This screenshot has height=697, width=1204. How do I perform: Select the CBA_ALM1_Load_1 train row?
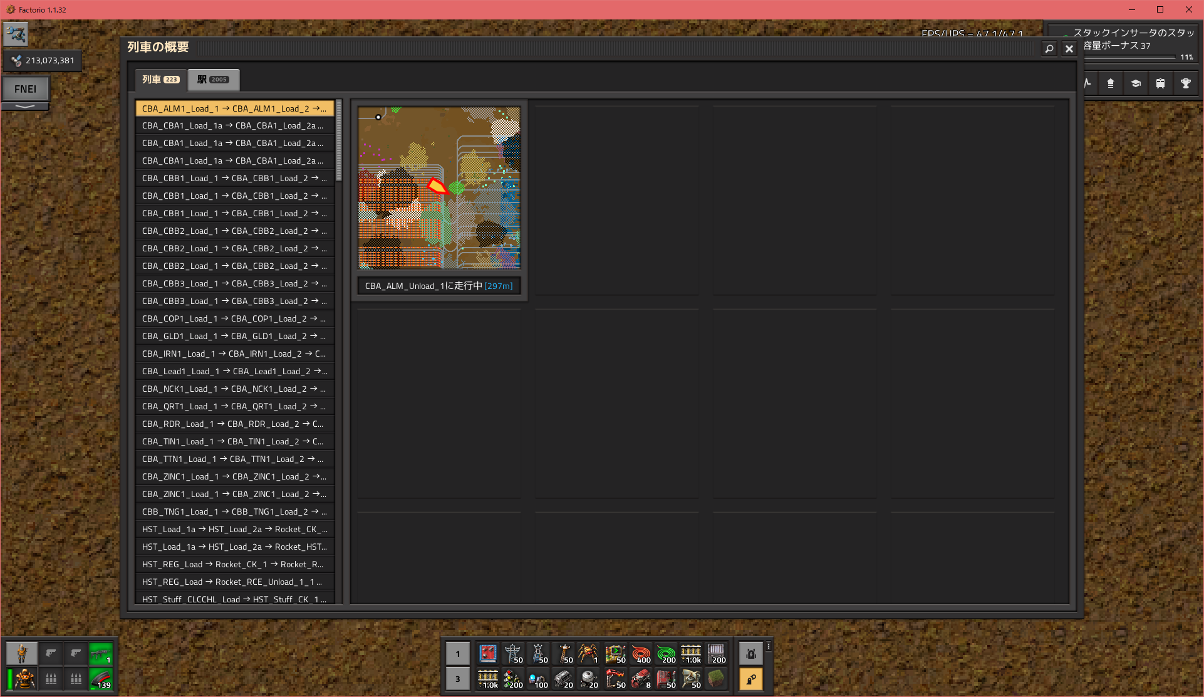point(235,108)
